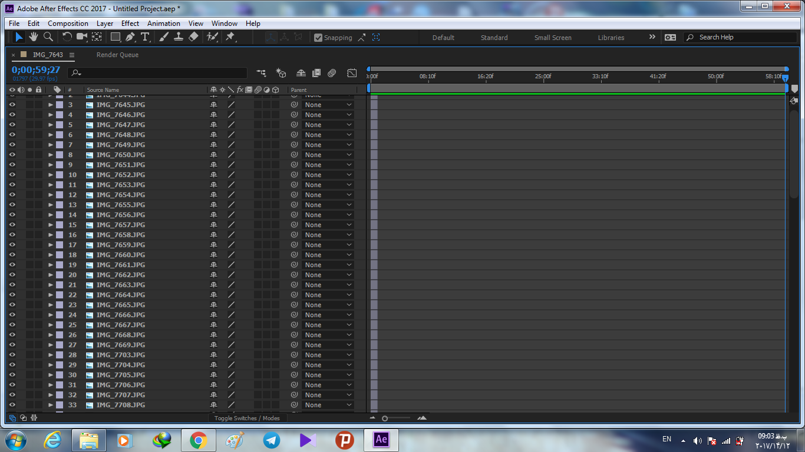Screen dimensions: 805x452
Task: Select the Zoom magnifier tool
Action: click(48, 36)
